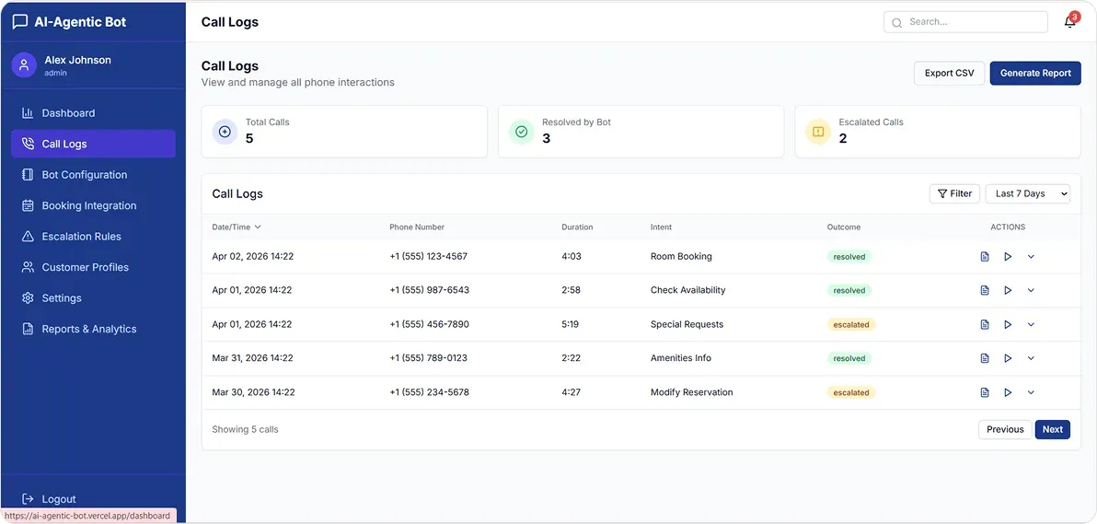Open Reports & Analytics in the sidebar

(x=93, y=329)
